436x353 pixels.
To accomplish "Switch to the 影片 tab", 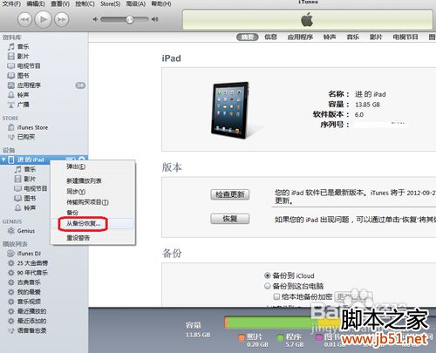I will [x=376, y=37].
